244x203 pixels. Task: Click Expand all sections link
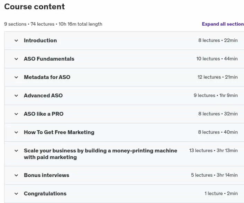click(x=223, y=24)
